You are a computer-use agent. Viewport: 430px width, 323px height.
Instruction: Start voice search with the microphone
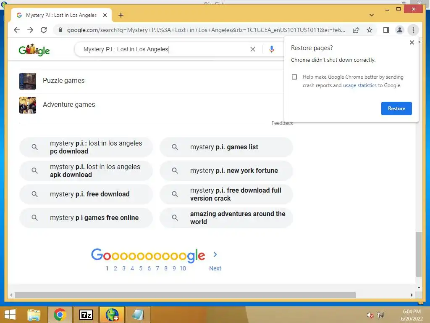pyautogui.click(x=272, y=49)
